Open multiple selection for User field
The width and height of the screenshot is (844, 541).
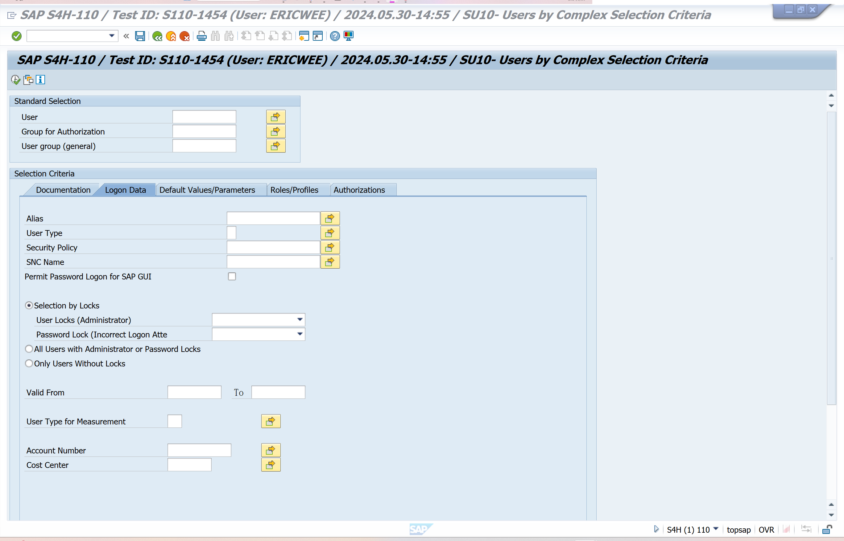click(275, 117)
